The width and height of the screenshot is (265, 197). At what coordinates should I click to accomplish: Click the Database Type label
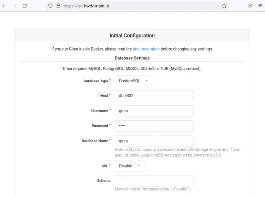point(96,81)
